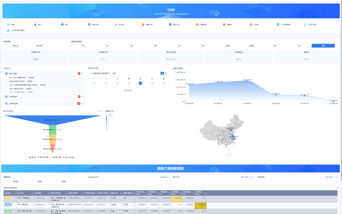Image resolution: width=342 pixels, height=214 pixels.
Task: Go to next week in follow-up calendar
Action: 110,73
